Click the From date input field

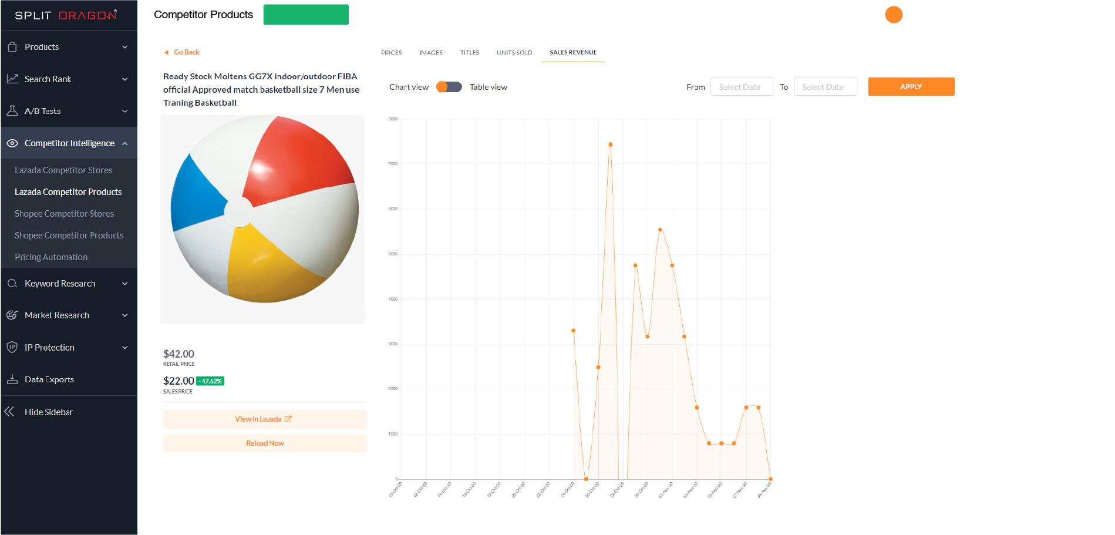point(742,87)
